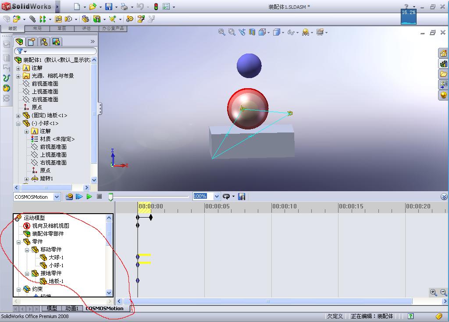Click the green Play button
This screenshot has width=449, height=322.
[x=89, y=197]
